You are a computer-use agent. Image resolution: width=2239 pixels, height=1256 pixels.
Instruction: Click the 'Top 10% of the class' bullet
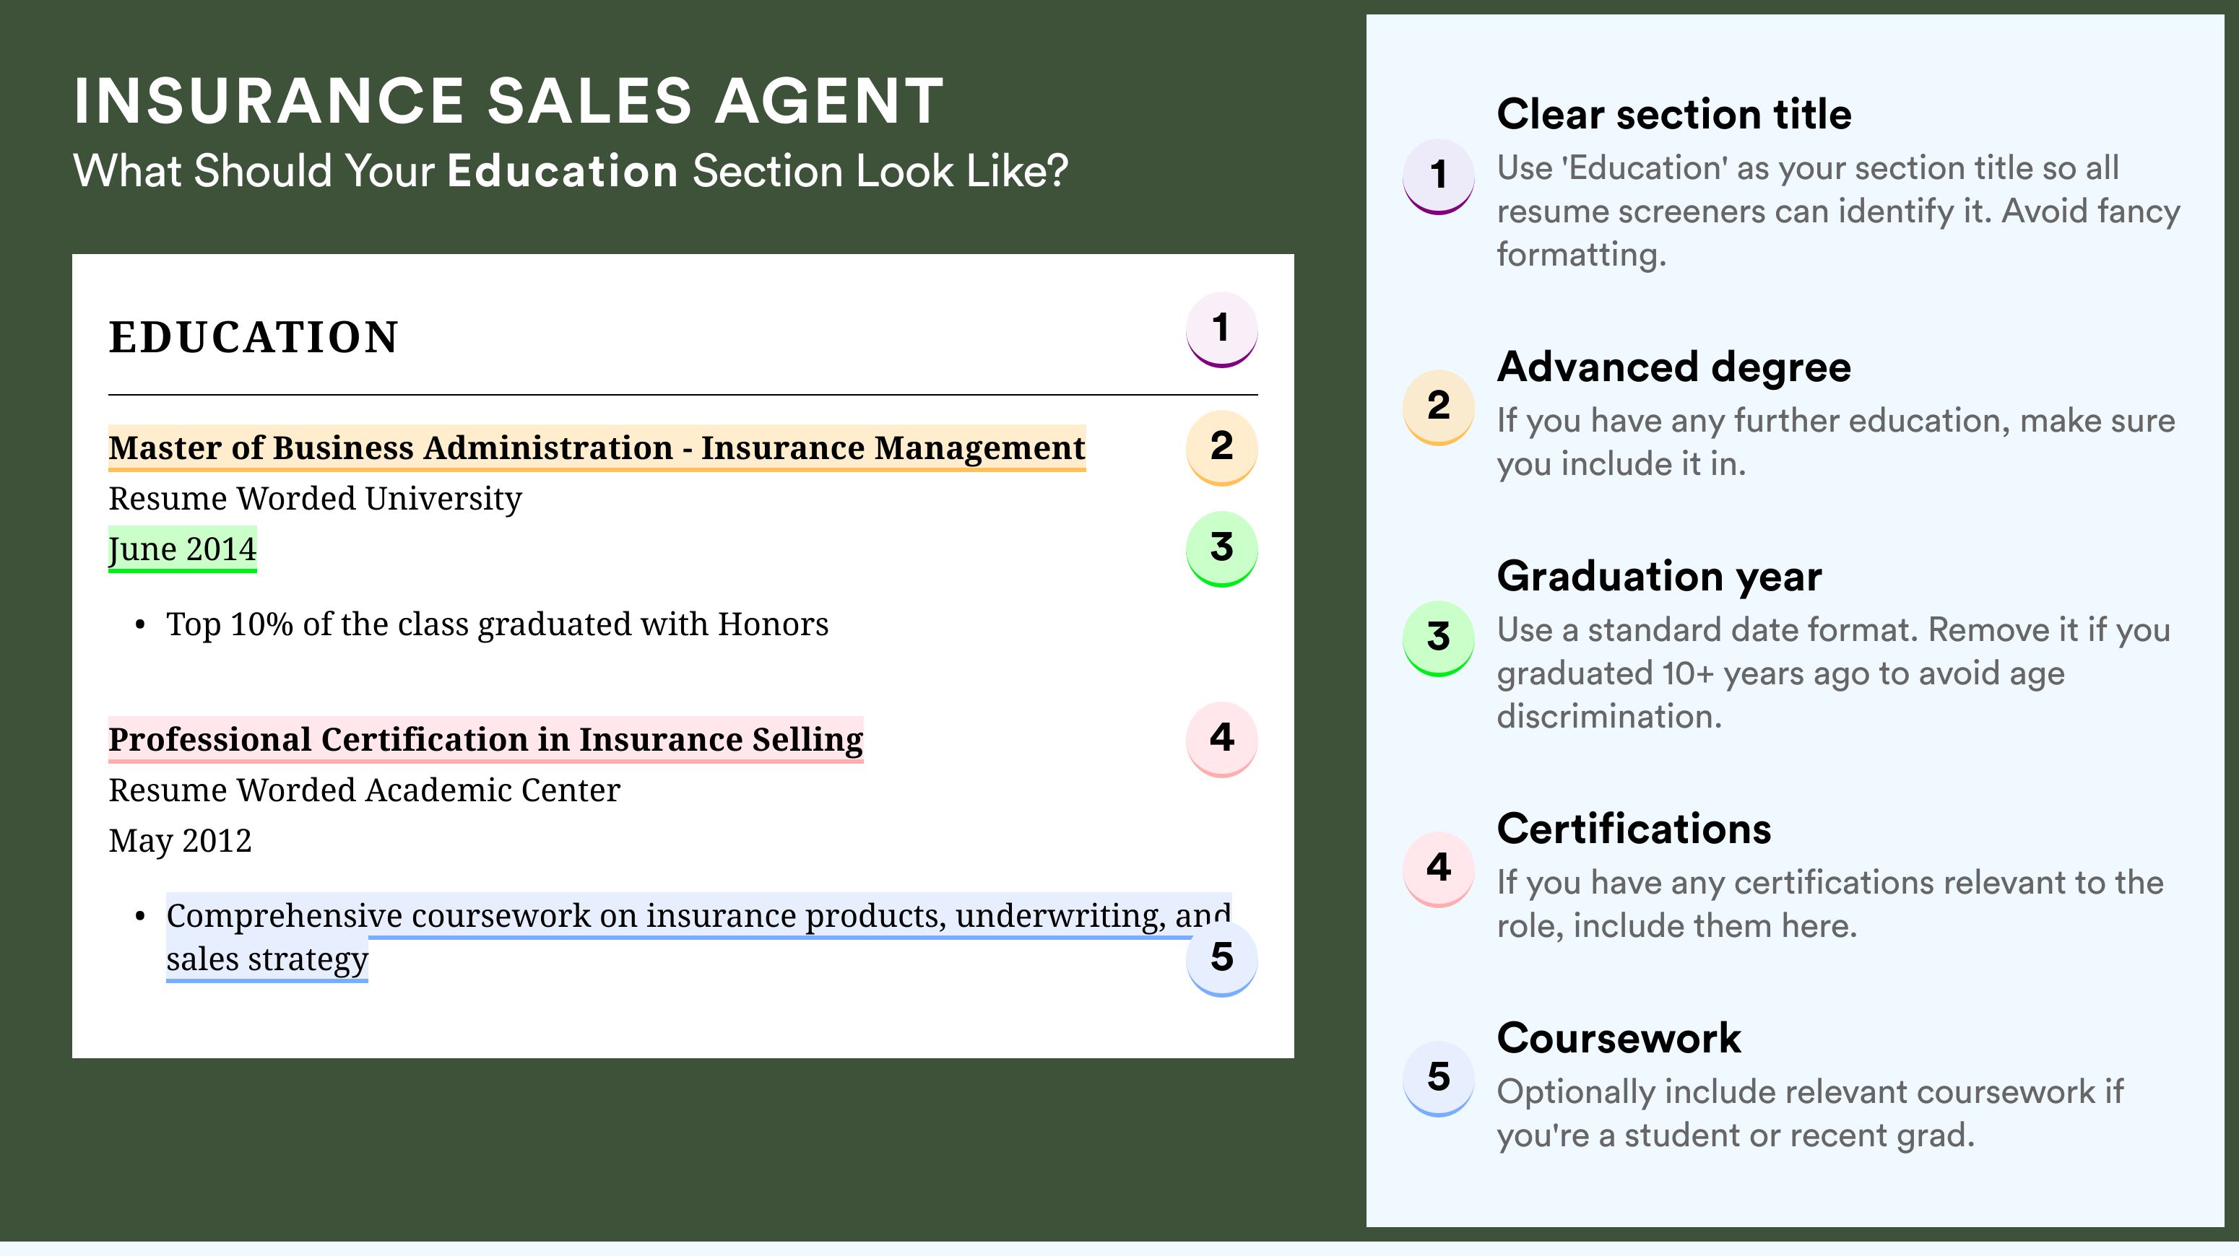[497, 624]
